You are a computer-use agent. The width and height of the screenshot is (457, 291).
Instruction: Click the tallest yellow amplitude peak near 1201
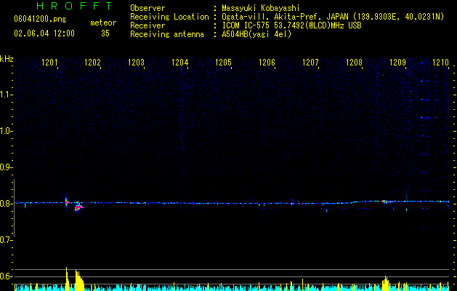[67, 279]
